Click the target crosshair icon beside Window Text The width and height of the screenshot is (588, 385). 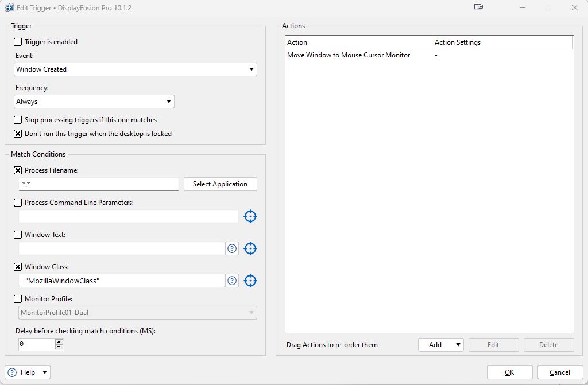[250, 248]
